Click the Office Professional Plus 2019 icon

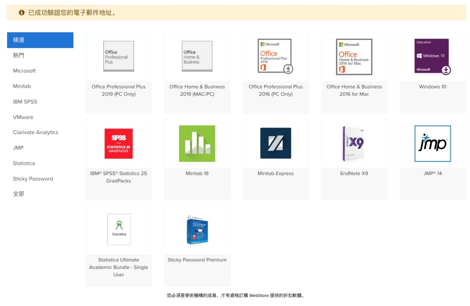click(x=118, y=56)
